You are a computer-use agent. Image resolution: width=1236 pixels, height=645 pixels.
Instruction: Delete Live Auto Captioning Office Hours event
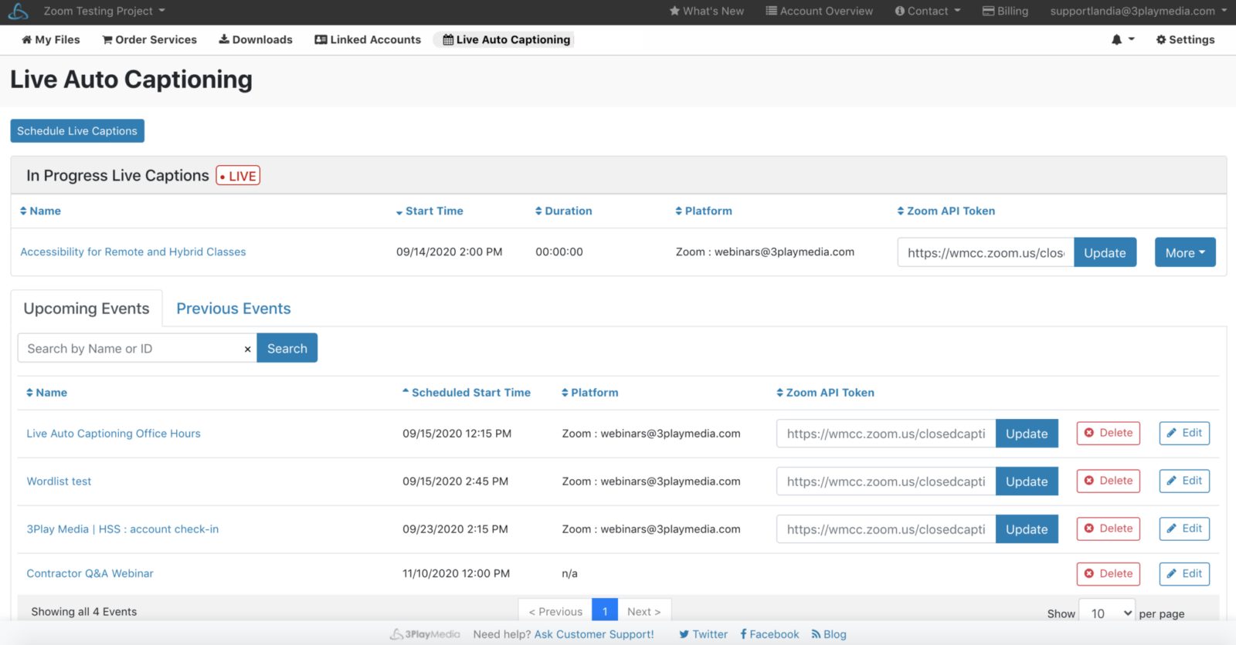tap(1109, 433)
